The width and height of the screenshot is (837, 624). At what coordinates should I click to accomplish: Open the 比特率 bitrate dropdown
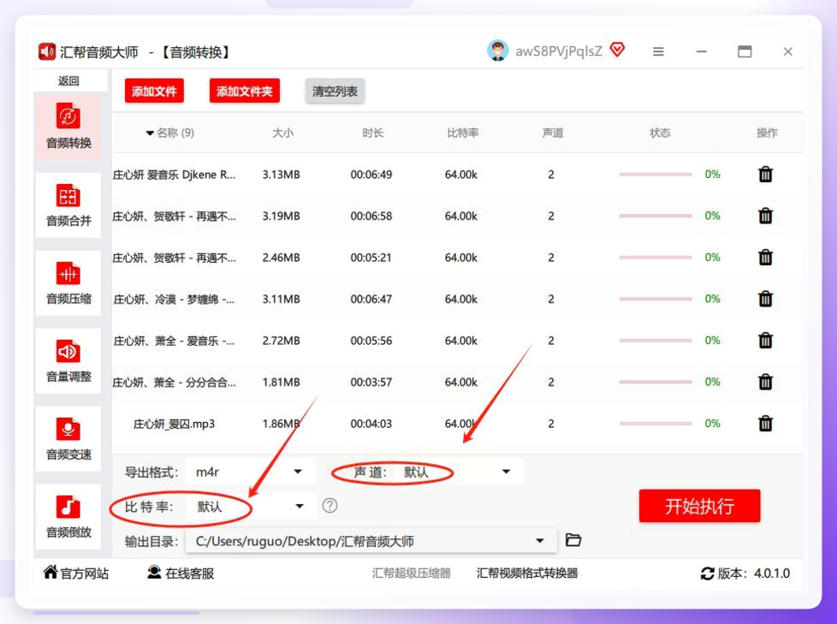pyautogui.click(x=251, y=506)
